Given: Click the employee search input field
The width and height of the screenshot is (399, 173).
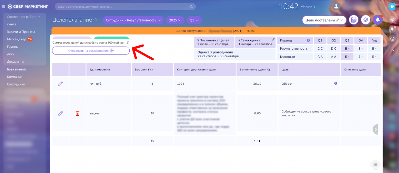Looking at the screenshot, I should [x=123, y=6].
